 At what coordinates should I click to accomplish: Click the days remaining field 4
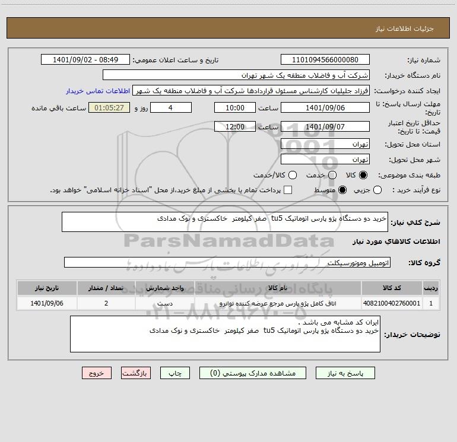coord(171,107)
